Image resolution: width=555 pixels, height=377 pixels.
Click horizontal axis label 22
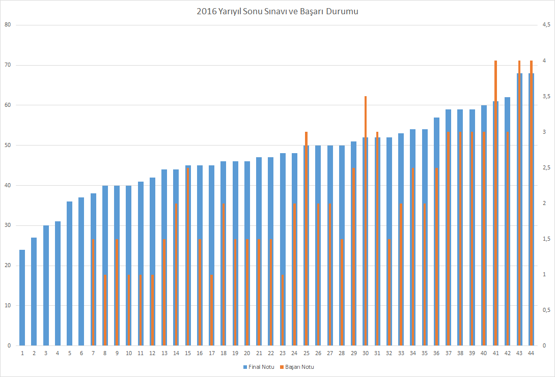click(270, 353)
